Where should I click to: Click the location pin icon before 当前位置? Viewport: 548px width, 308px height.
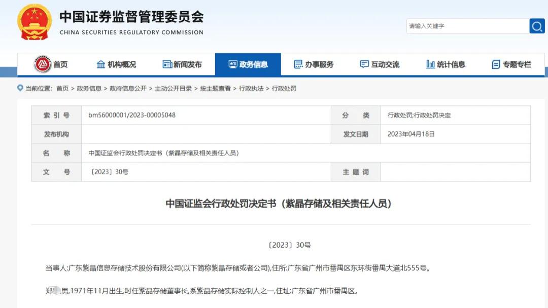click(20, 88)
